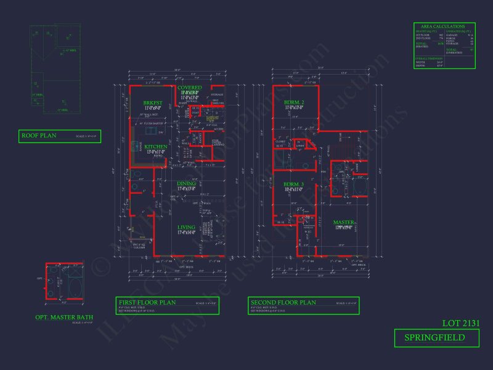Click the KITCHEN room label
Viewport: 493px width, 370px height.
click(x=156, y=147)
